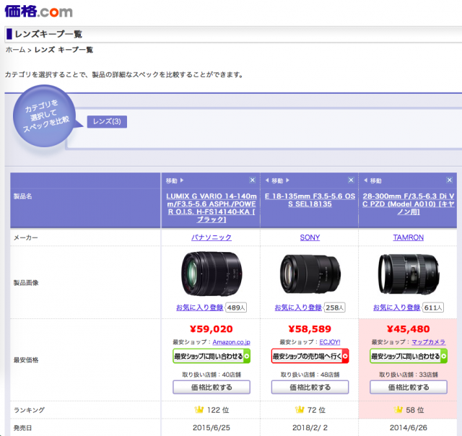Image resolution: width=462 pixels, height=436 pixels.
Task: Click 価格比較する for the Sony lens
Action: tap(310, 387)
